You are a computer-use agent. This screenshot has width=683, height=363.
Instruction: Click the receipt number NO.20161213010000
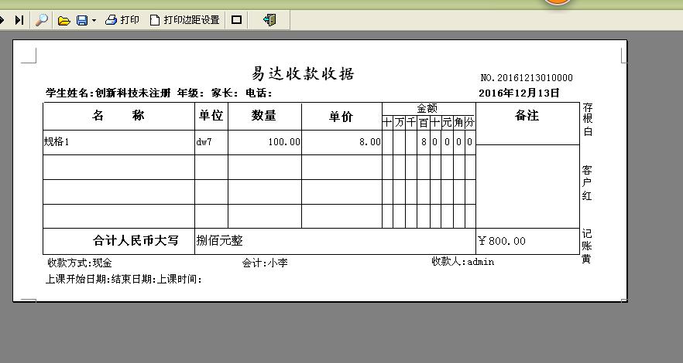[527, 78]
